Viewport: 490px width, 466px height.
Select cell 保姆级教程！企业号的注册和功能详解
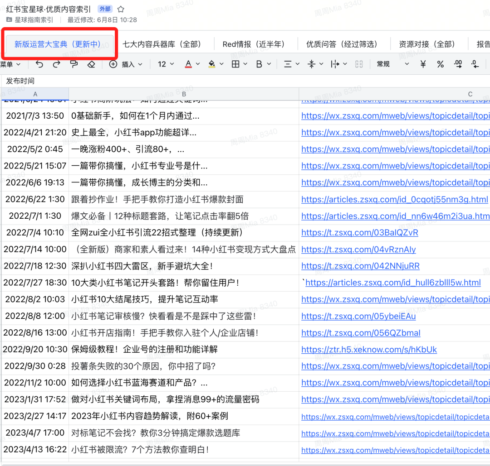click(x=184, y=349)
